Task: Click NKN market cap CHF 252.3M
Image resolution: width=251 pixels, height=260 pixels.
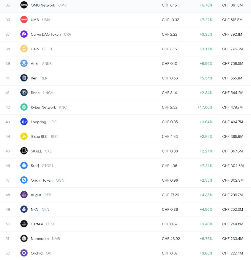Action: coord(233,209)
